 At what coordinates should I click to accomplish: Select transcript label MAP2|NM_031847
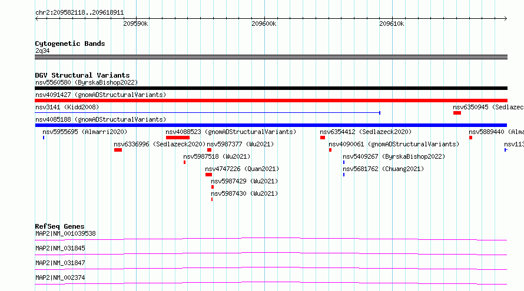pyautogui.click(x=60, y=263)
